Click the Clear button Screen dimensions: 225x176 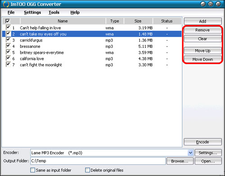pos(202,39)
